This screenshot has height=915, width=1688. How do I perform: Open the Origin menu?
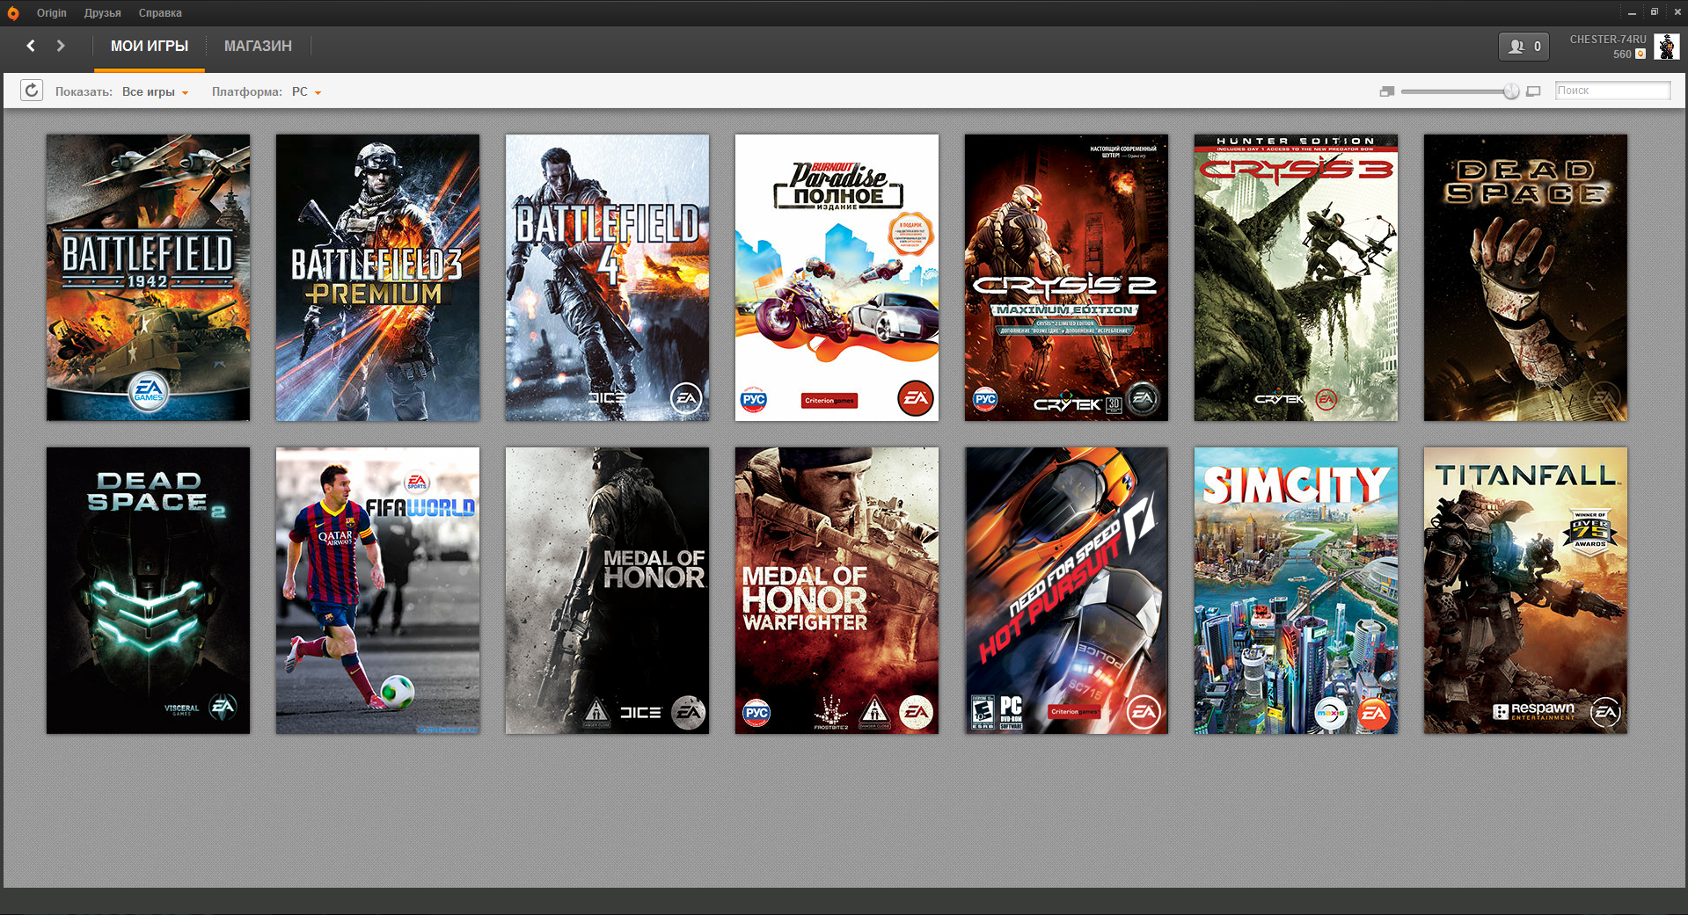click(x=51, y=13)
